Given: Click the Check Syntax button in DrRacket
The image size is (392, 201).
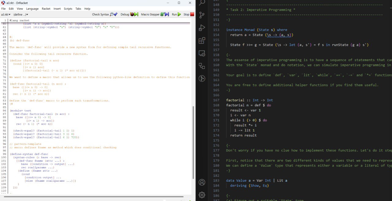Looking at the screenshot, I should click(105, 14).
